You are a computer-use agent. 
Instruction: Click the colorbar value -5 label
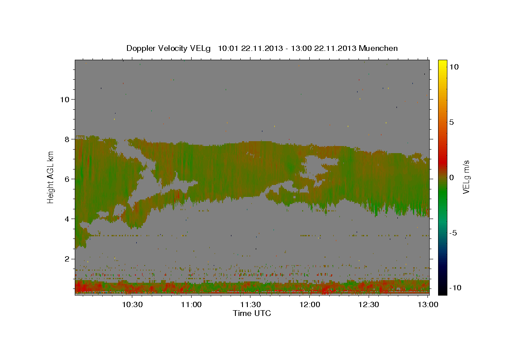453,233
